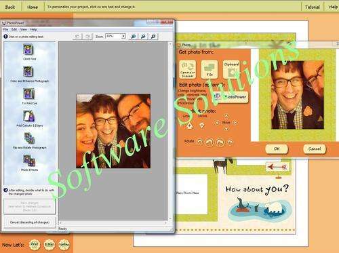The height and width of the screenshot is (253, 339).
Task: Open Color and Enhance Photograph tool
Action: tap(28, 71)
